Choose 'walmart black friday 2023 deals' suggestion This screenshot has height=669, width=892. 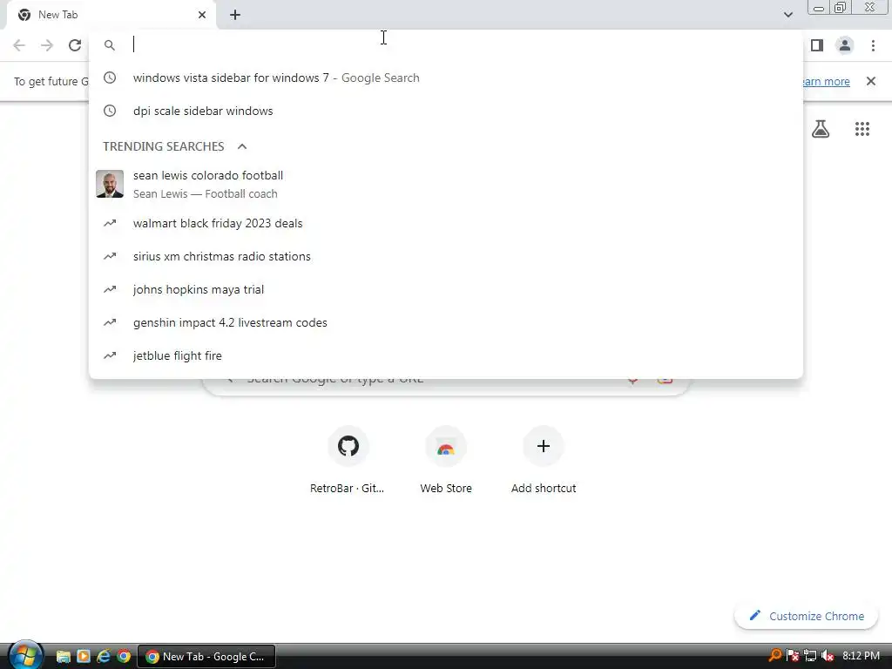point(445,223)
